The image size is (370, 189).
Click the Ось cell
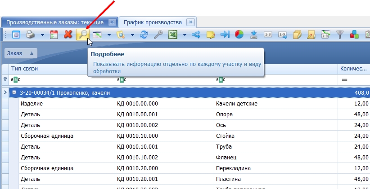[276, 125]
